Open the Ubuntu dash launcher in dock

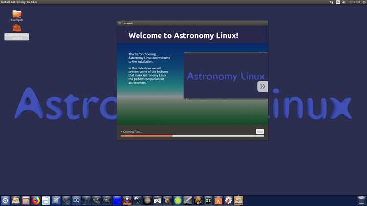[5, 201]
